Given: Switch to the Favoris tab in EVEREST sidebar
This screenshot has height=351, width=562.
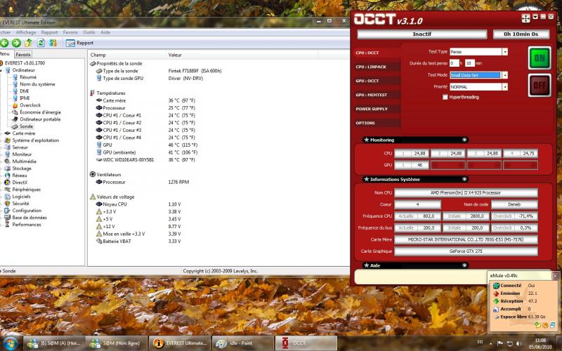Looking at the screenshot, I should [x=23, y=55].
